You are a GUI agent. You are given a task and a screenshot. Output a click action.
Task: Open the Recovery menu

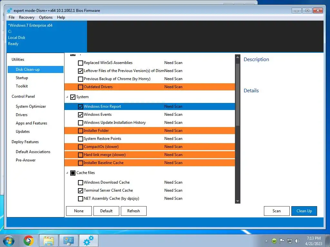26,17
